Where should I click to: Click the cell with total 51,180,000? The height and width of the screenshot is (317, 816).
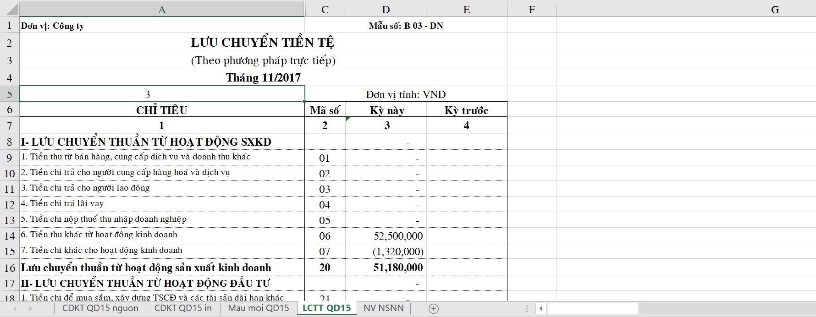[x=386, y=268]
